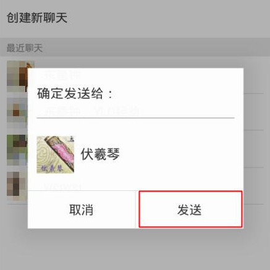Open second pixelated avatar in recent chats
The image size is (270, 270).
17,113
